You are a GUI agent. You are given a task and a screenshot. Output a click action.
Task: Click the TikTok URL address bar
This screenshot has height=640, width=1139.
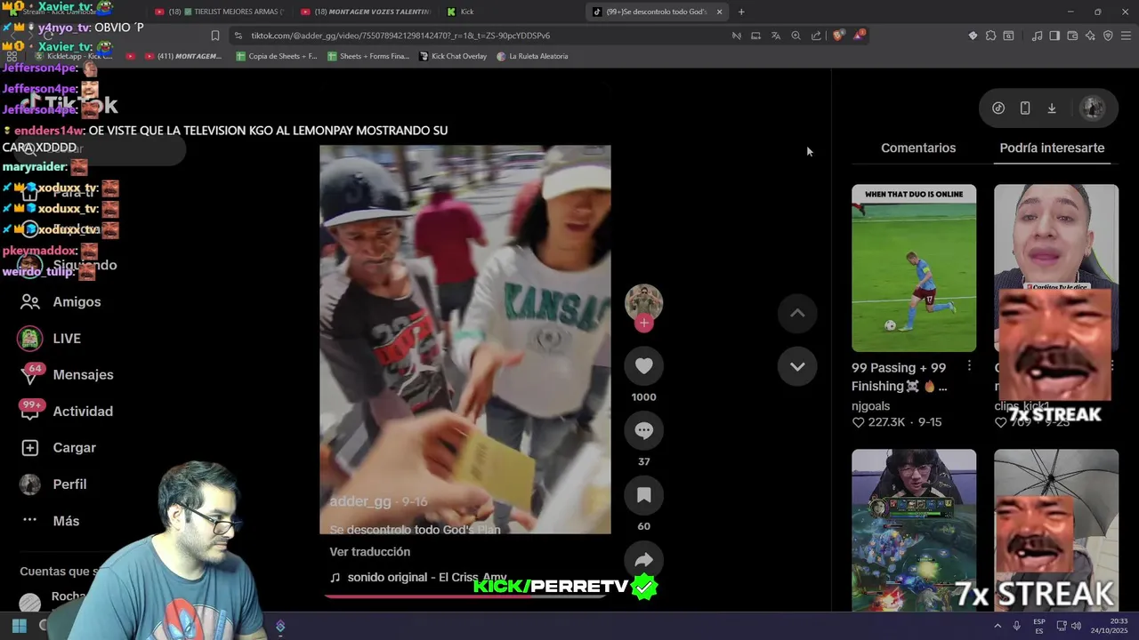tap(481, 36)
